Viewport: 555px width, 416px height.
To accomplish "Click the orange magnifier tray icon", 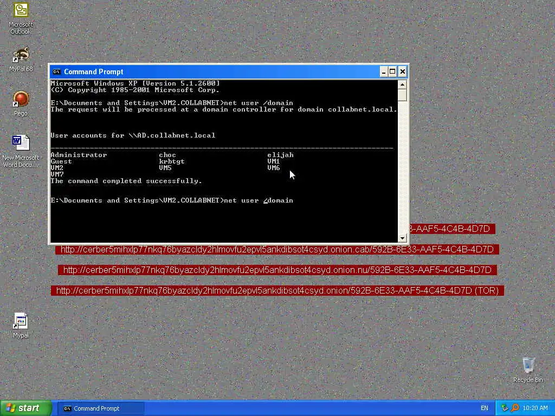I will [515, 408].
